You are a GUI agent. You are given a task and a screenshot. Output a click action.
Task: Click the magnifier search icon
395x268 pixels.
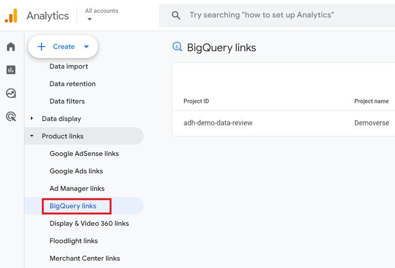pyautogui.click(x=176, y=16)
